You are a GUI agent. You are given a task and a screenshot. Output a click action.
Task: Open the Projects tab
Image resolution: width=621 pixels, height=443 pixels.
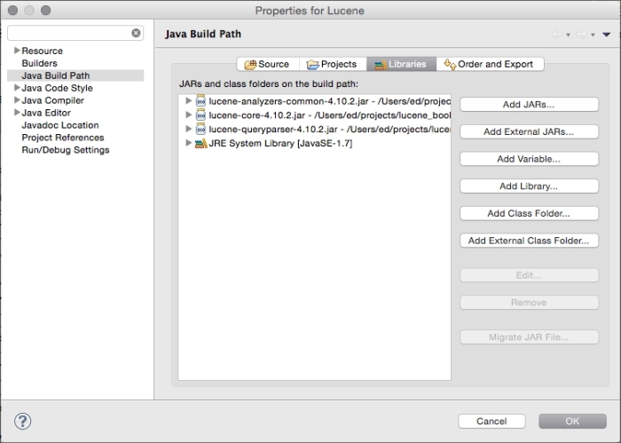coord(332,64)
